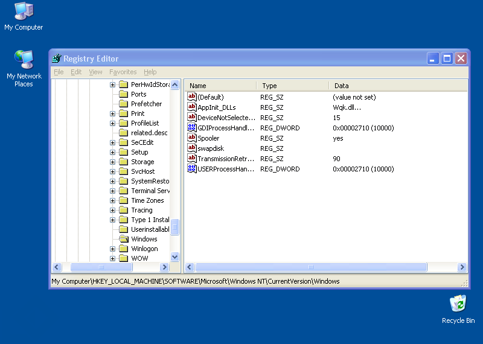Screen dimensions: 483x344
Task: Click the '(value not set)' data cell
Action: coord(354,97)
